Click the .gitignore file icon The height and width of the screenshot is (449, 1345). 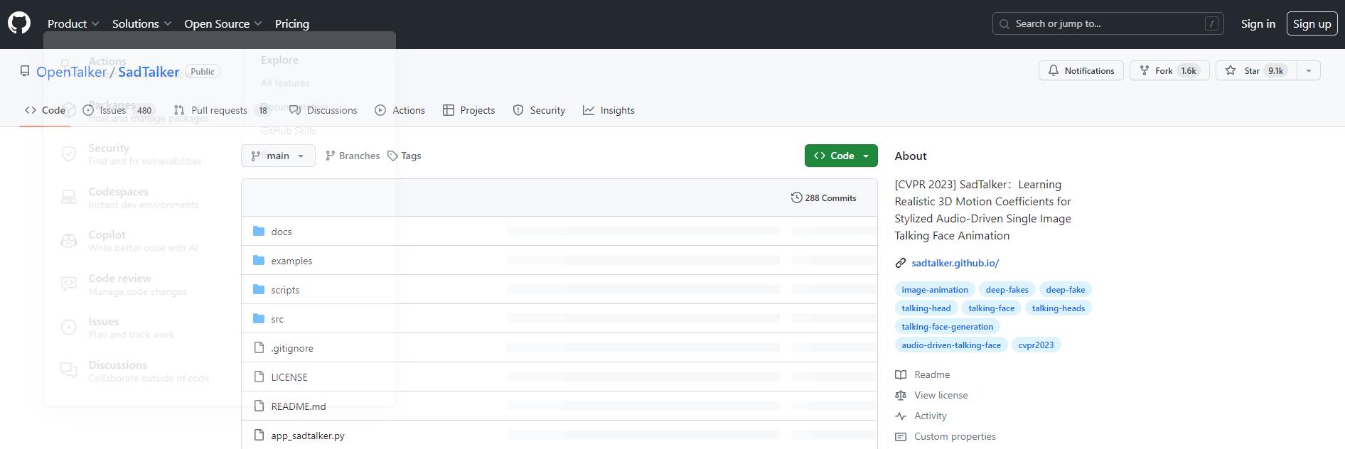[x=259, y=347]
